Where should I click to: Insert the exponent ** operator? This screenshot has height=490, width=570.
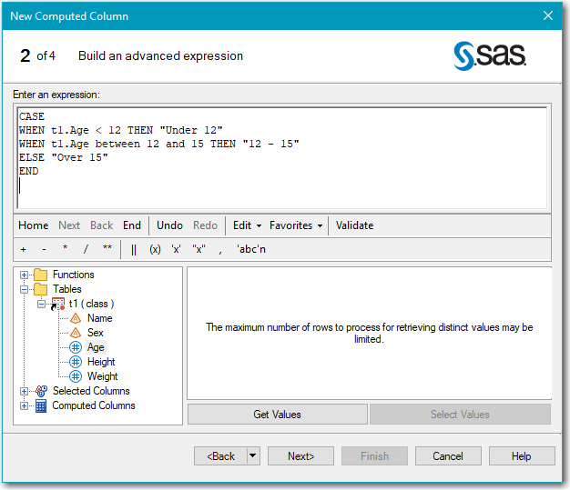107,249
